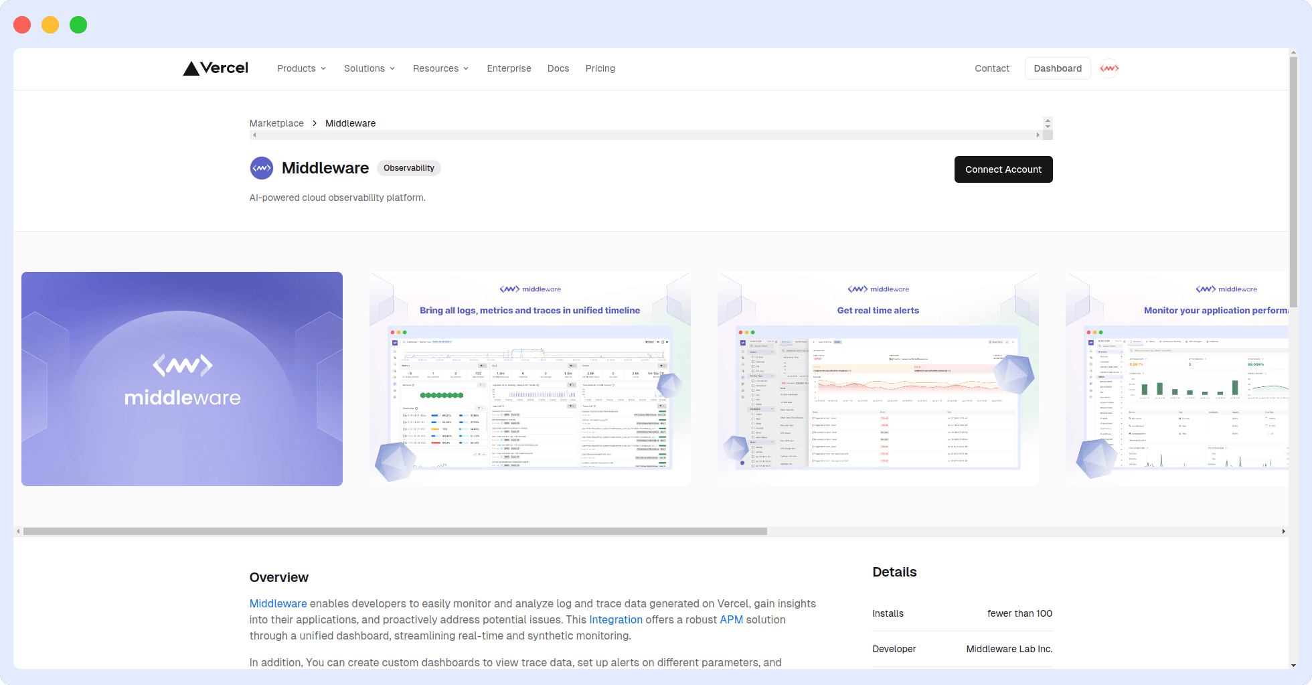Click the left scroll arrow beside the breadcrumb bar

254,135
